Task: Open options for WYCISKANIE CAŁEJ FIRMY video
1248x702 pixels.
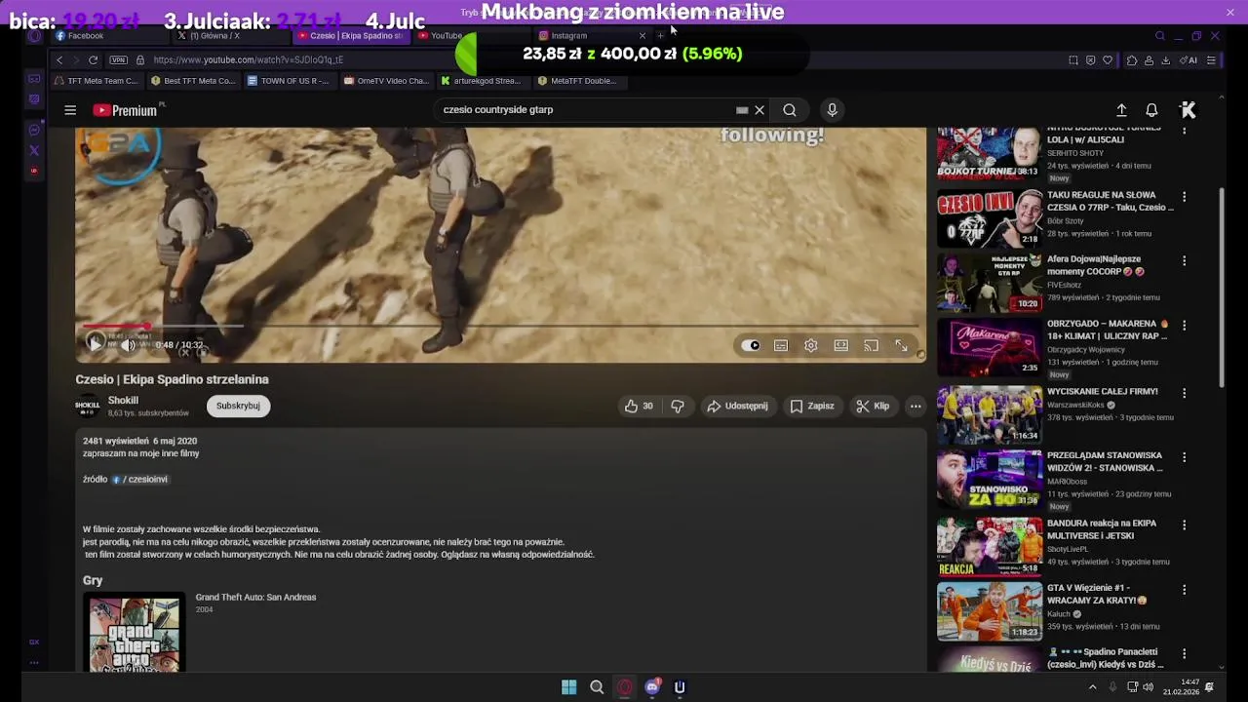Action: click(x=1184, y=393)
